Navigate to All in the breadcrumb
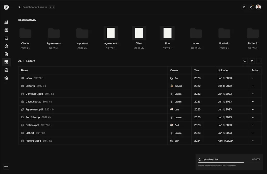Screen dimensions: 267x174 [20, 61]
